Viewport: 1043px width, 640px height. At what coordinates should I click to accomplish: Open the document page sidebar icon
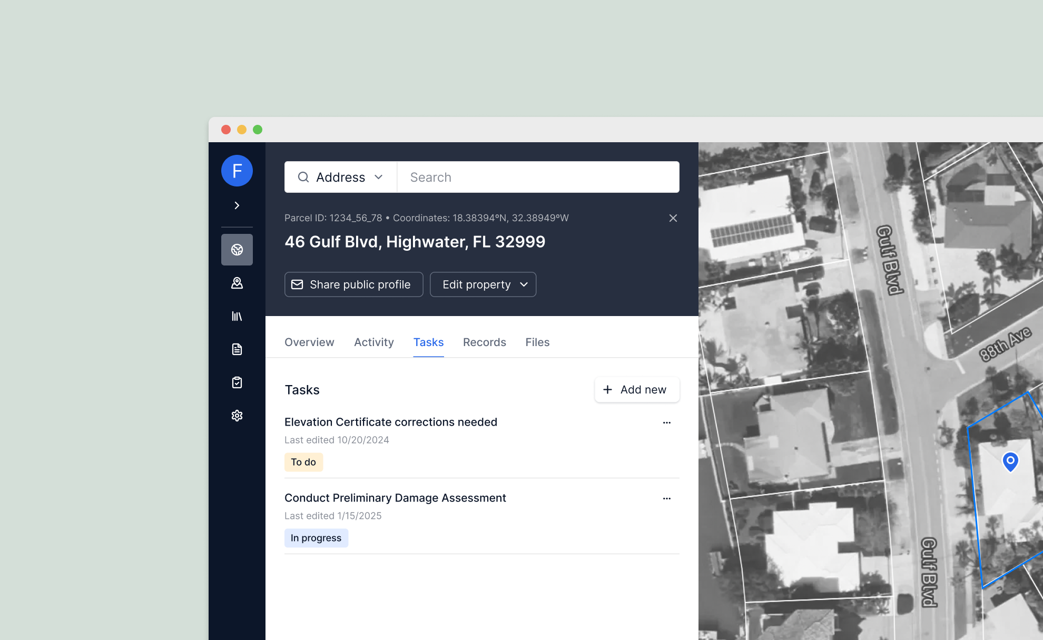click(237, 349)
